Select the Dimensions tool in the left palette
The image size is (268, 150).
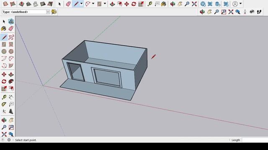[11, 97]
